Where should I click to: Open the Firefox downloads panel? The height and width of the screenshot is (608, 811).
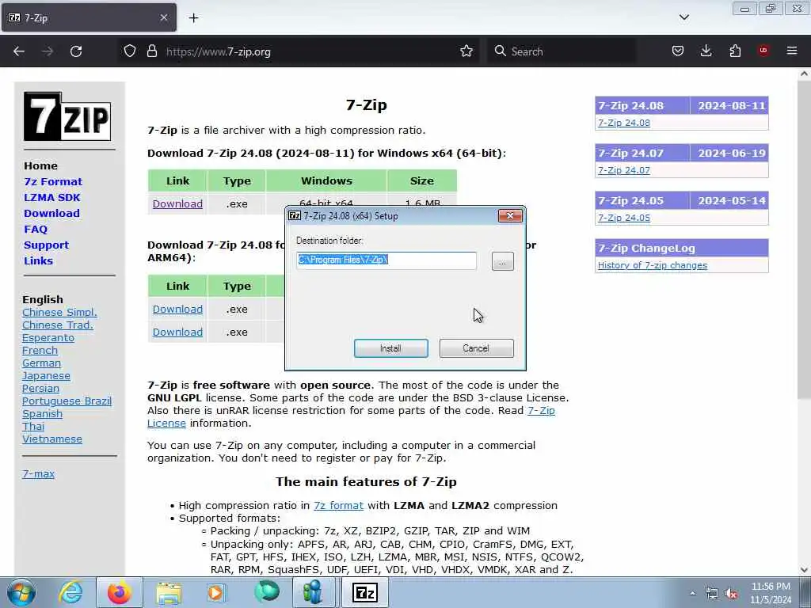tap(706, 51)
